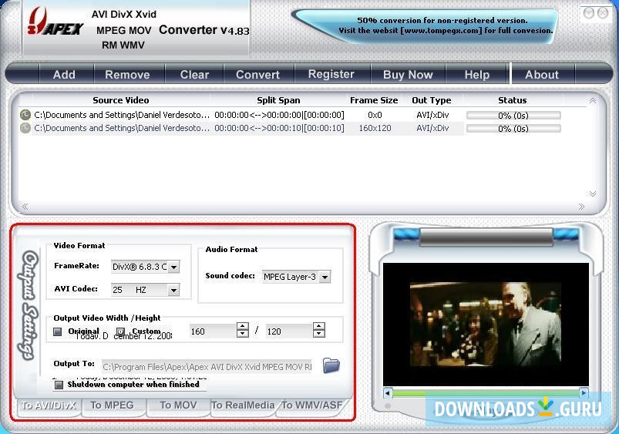Switch to the To MOV tab
Image resolution: width=619 pixels, height=434 pixels.
[x=178, y=405]
